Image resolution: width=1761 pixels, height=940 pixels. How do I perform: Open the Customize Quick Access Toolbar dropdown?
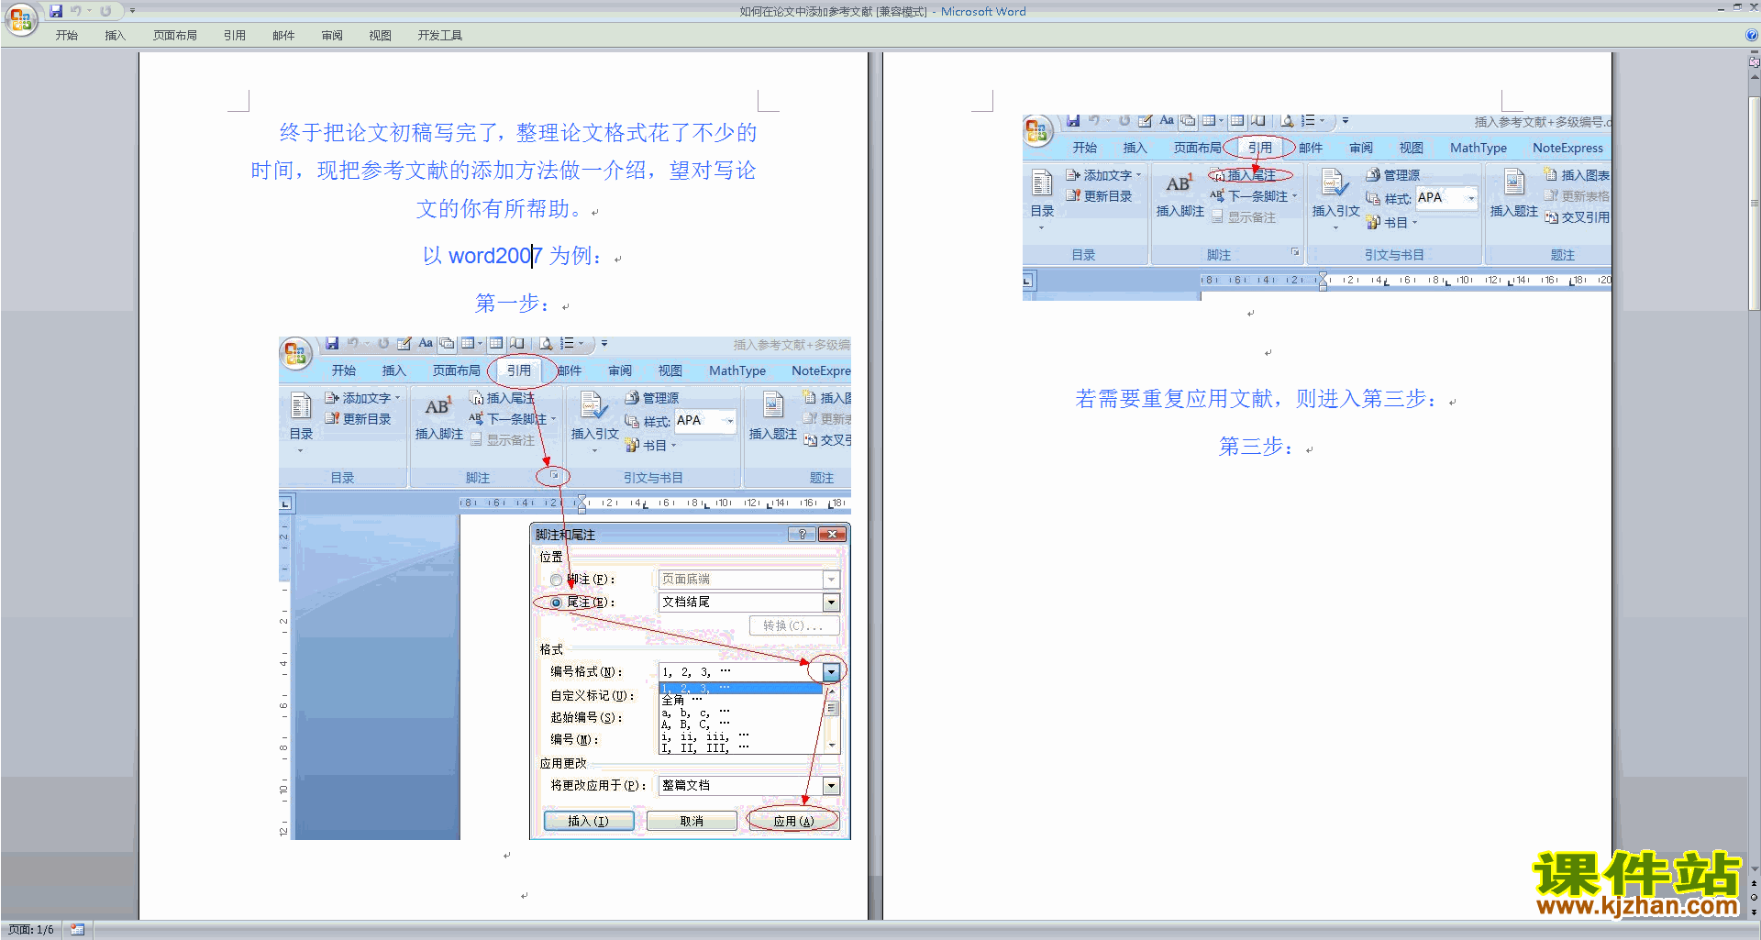coord(132,11)
